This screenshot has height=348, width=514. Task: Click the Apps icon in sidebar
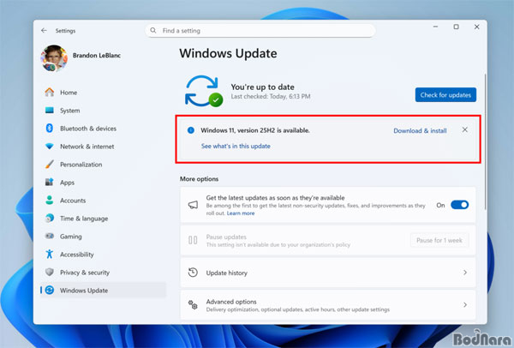pos(50,182)
